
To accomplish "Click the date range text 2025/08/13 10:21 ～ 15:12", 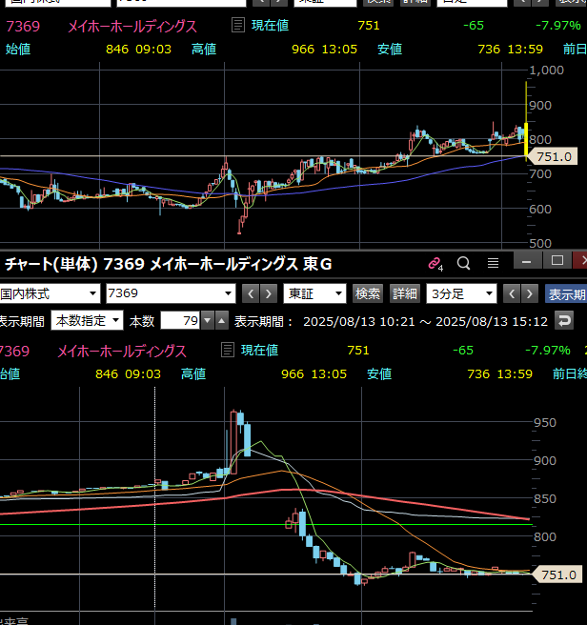I will (x=425, y=321).
